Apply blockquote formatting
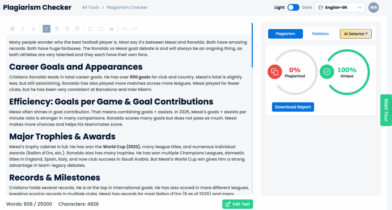Image resolution: width=392 pixels, height=210 pixels. click(x=112, y=29)
